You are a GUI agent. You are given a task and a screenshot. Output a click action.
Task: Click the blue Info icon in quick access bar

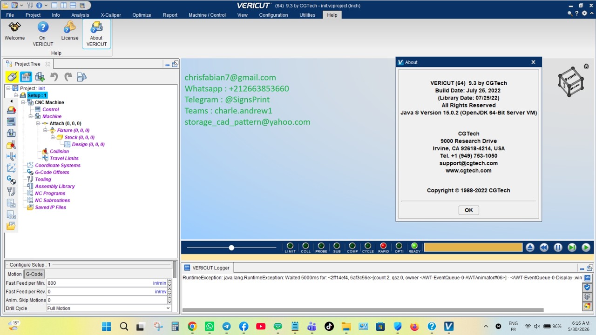[39, 6]
